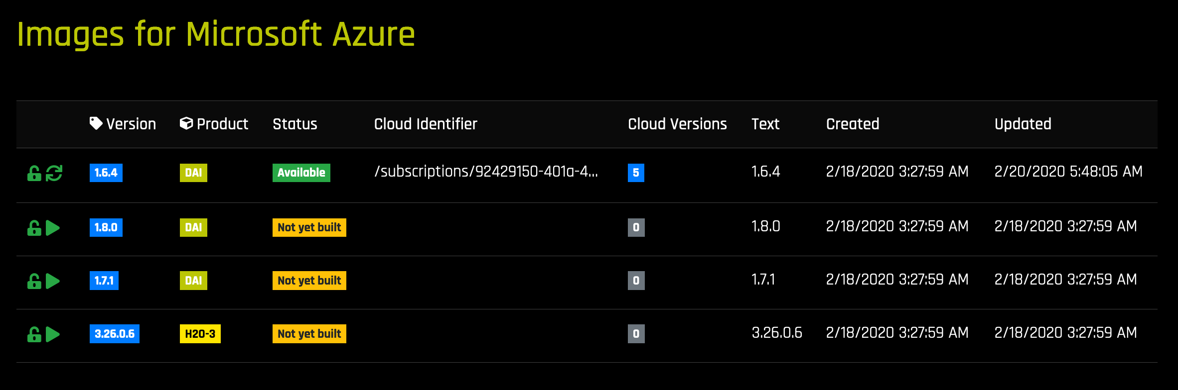This screenshot has height=390, width=1178.
Task: Click the Updated date in the 1.8.0 row
Action: [x=1066, y=226]
